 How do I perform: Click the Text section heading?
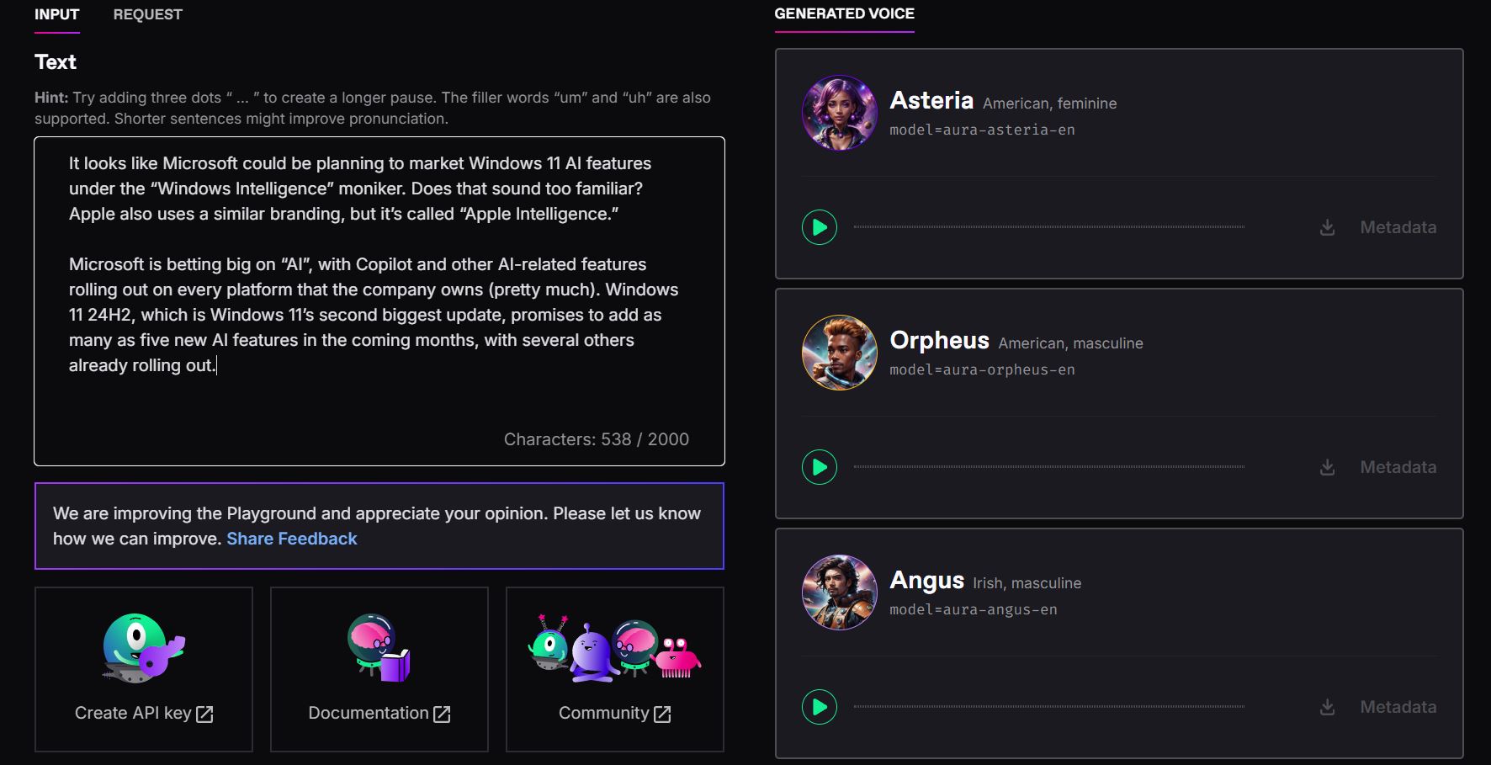(56, 62)
